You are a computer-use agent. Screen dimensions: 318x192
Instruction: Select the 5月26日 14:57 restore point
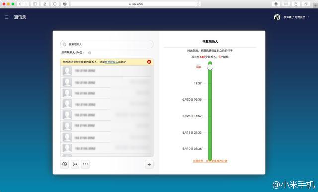[x=192, y=116]
